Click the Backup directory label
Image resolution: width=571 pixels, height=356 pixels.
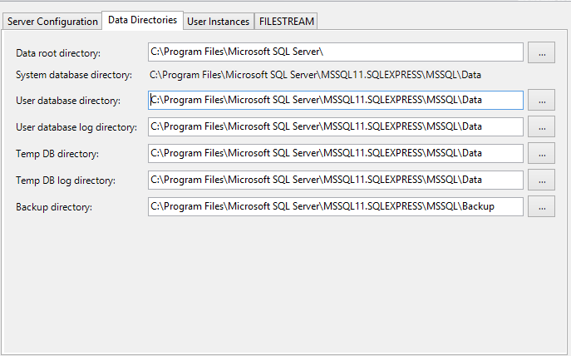coord(54,206)
